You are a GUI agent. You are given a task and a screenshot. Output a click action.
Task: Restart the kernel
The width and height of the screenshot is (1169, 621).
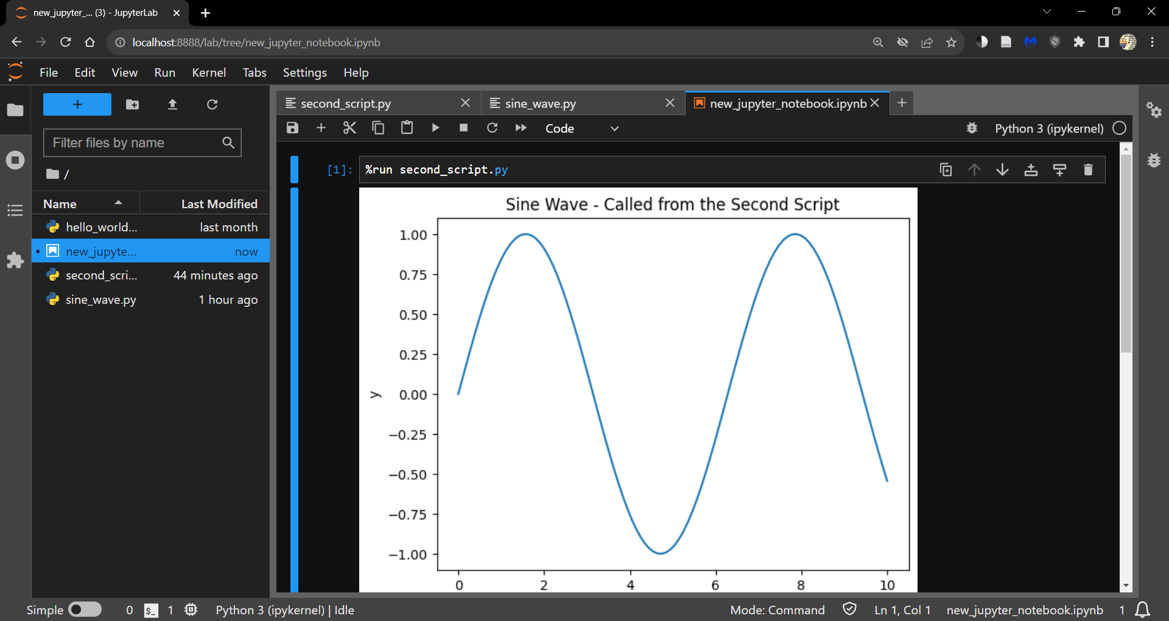[493, 128]
